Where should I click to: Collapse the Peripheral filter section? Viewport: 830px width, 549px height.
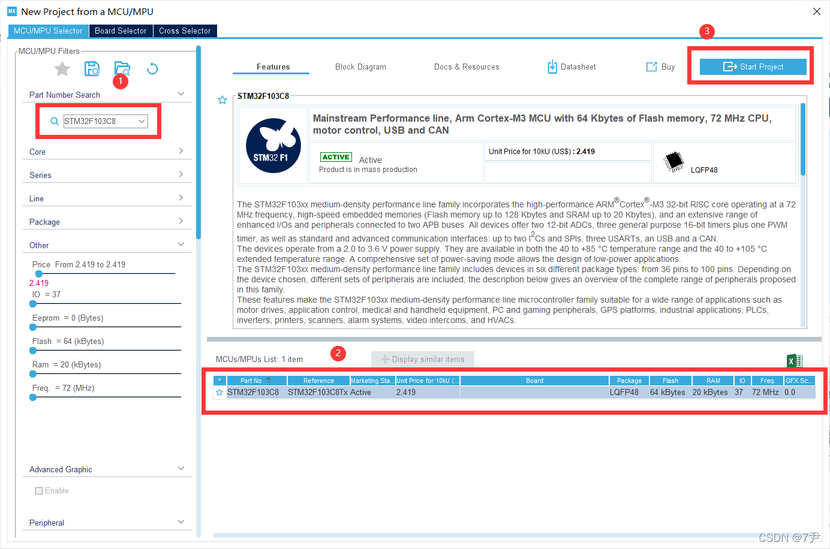pyautogui.click(x=181, y=522)
